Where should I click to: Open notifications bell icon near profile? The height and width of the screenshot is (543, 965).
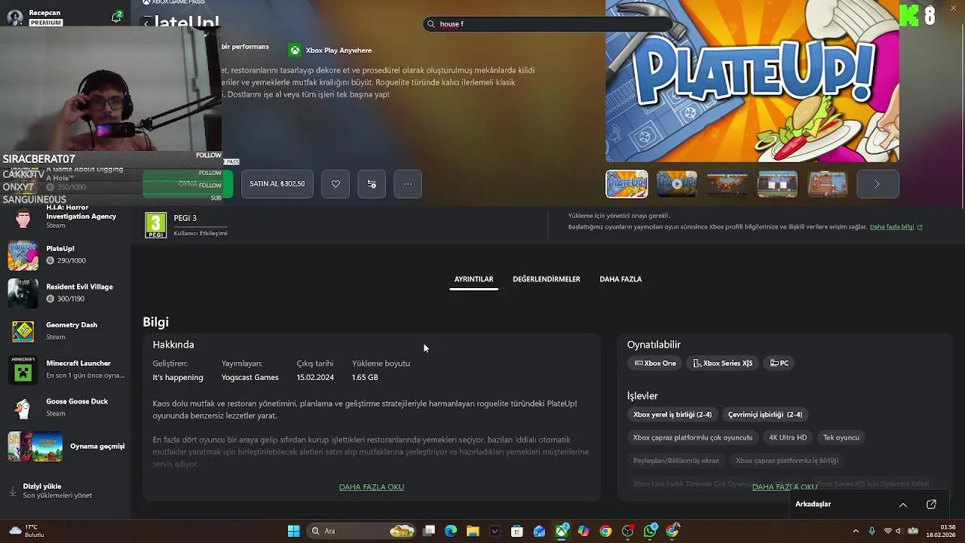[x=116, y=17]
